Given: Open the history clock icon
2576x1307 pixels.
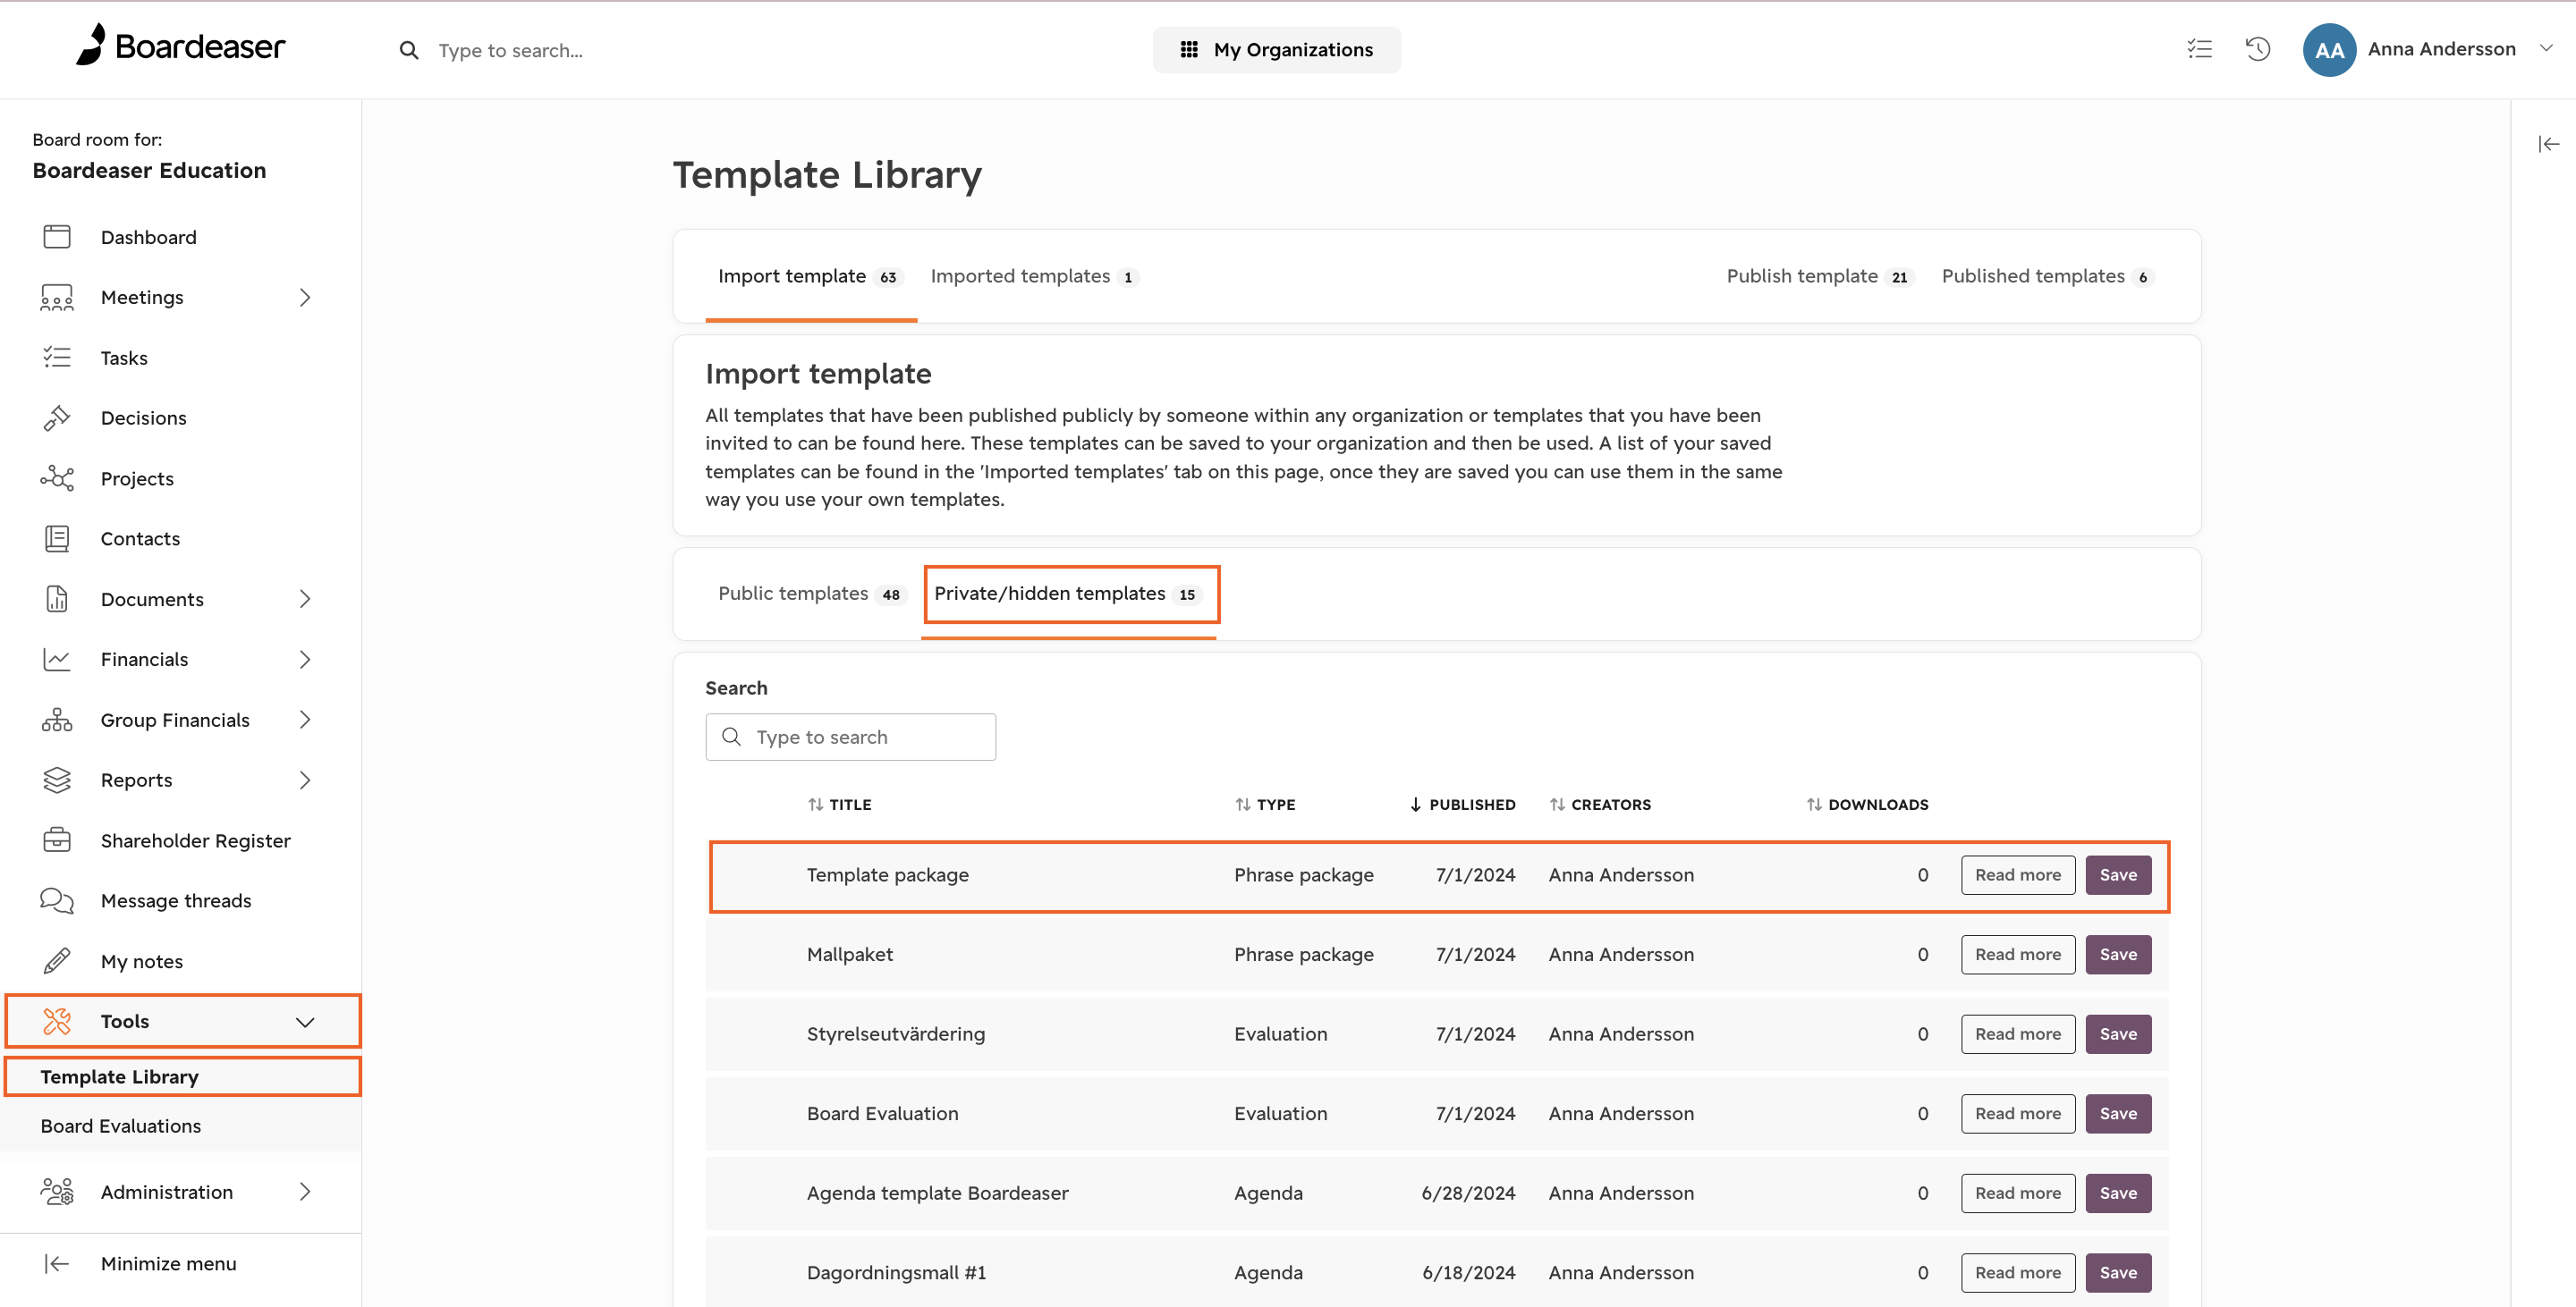Looking at the screenshot, I should point(2258,49).
